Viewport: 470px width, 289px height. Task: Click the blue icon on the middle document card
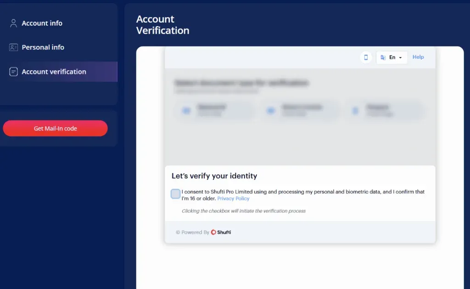pos(271,110)
